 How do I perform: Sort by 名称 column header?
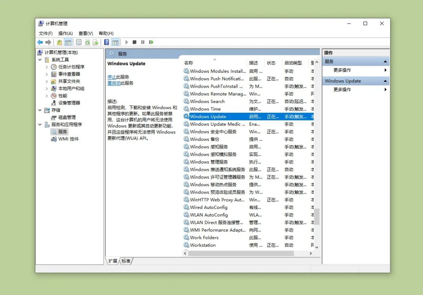click(x=215, y=63)
